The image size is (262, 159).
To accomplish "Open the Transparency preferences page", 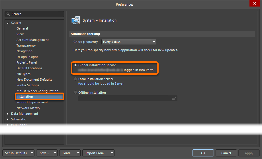I will click(x=26, y=45).
